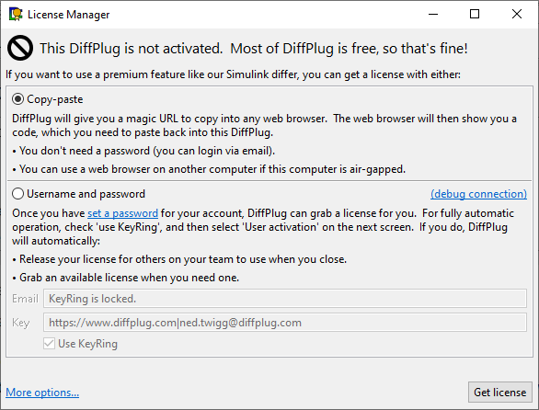The image size is (539, 410).
Task: Click the Get license button
Action: point(499,393)
